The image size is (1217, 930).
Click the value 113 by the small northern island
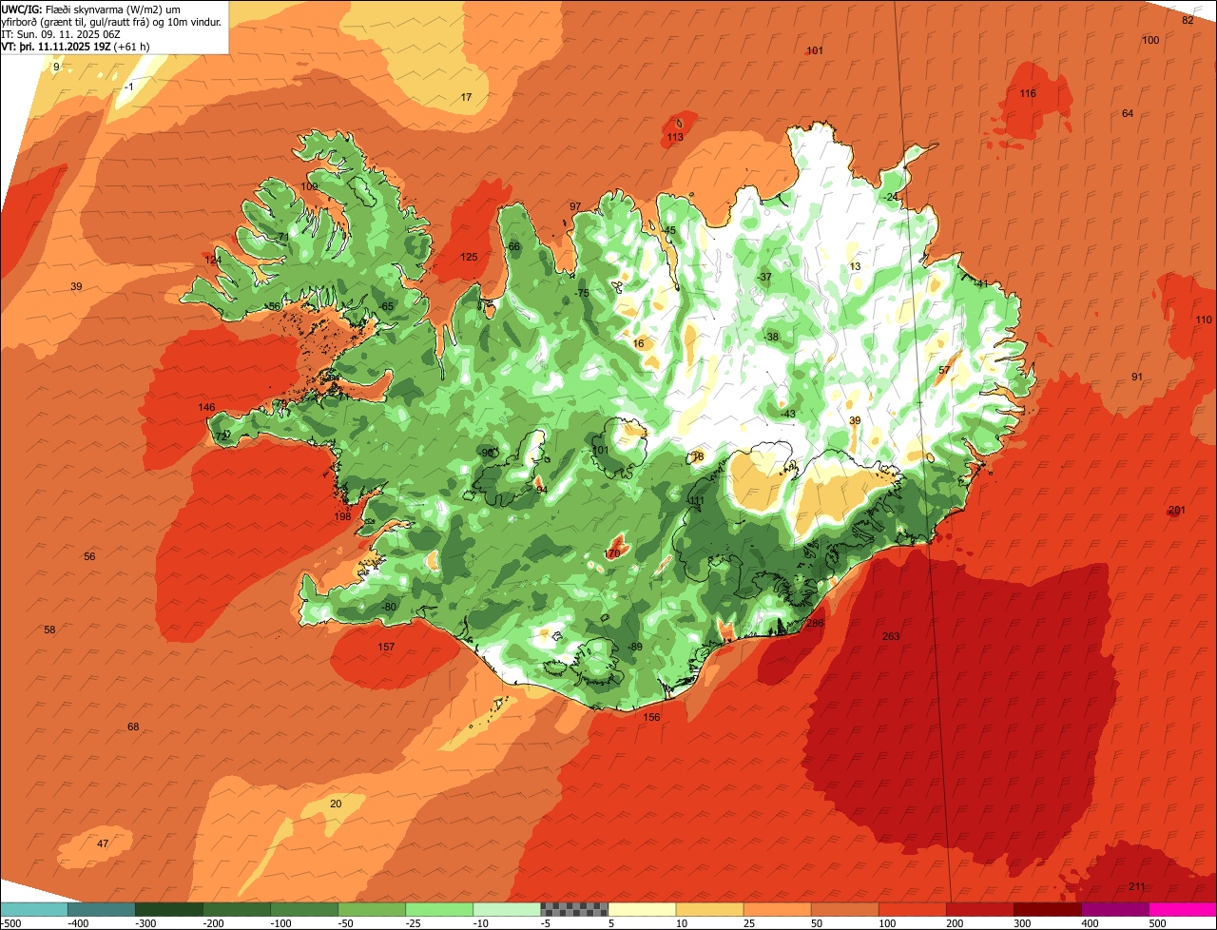click(674, 137)
